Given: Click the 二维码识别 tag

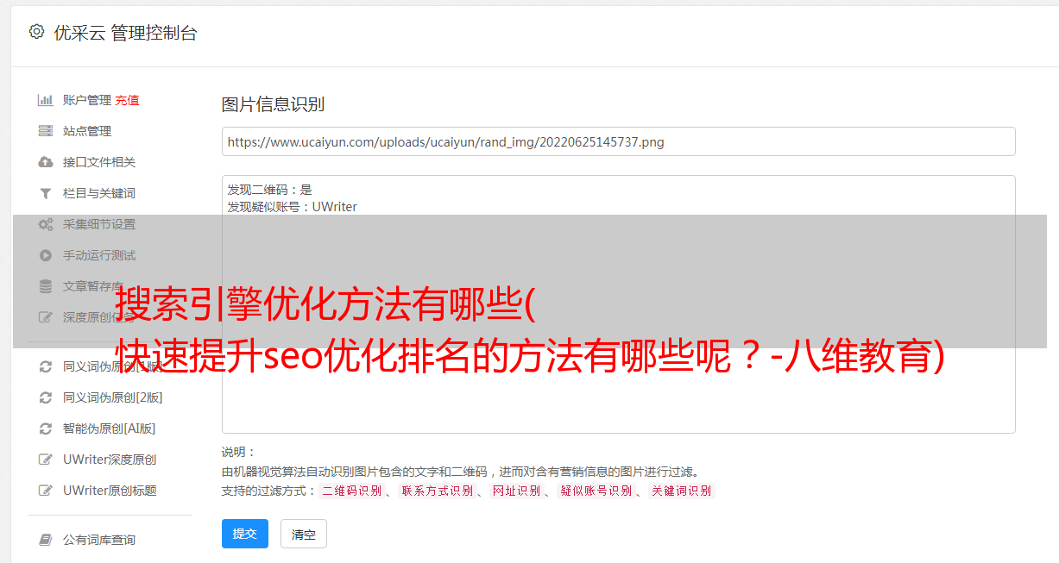Looking at the screenshot, I should [x=351, y=491].
